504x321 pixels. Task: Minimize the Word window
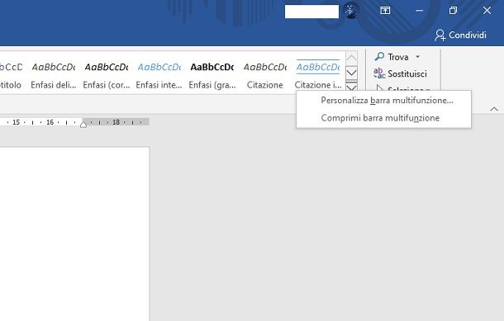(419, 11)
